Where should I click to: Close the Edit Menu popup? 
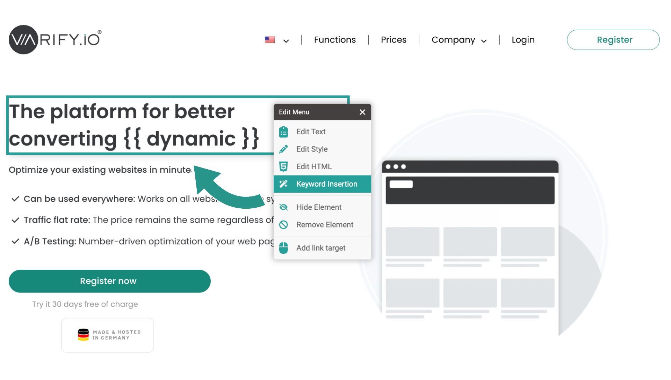[x=362, y=112]
